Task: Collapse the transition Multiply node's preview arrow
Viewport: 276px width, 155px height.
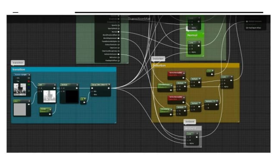Action: click(77, 85)
